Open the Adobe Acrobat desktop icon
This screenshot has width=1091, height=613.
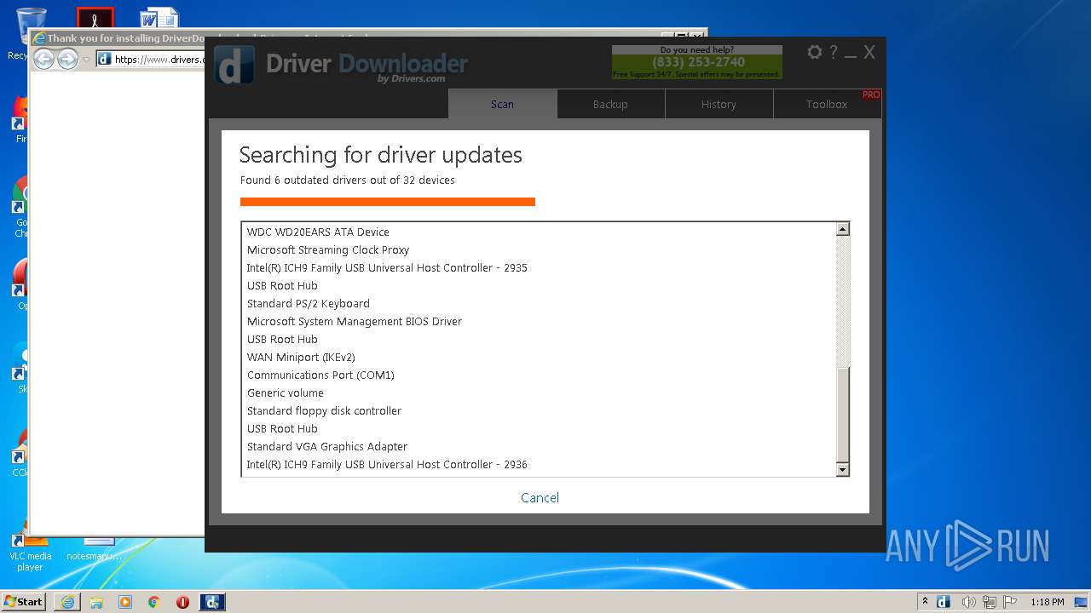pyautogui.click(x=95, y=17)
